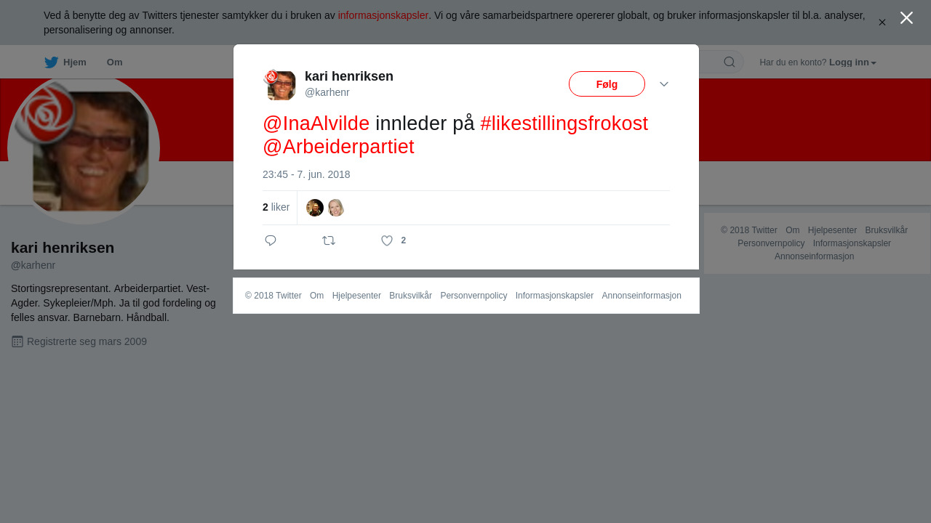Close the tweet overlay with large X
This screenshot has width=931, height=523.
point(906,17)
